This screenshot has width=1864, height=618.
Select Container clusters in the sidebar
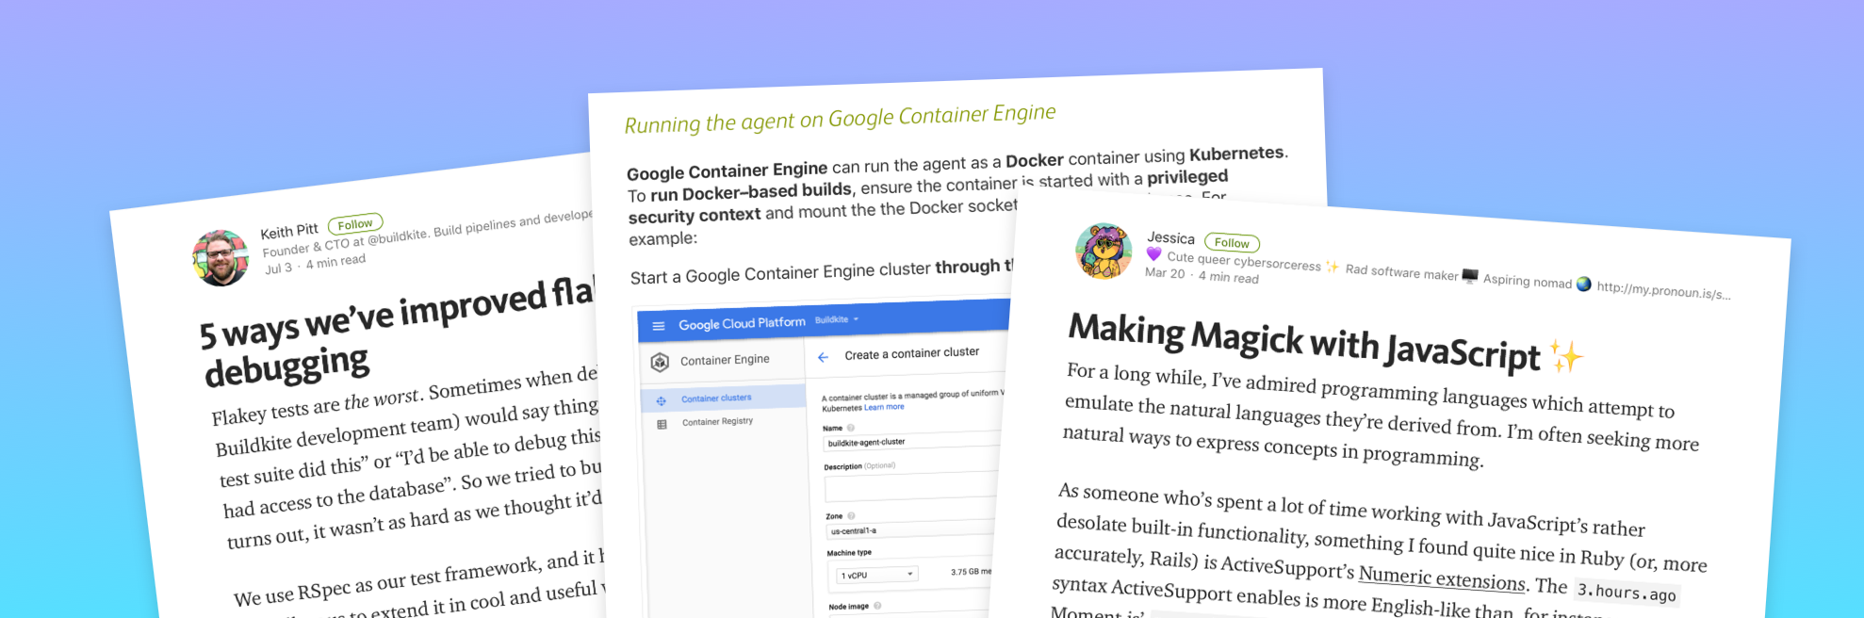(x=724, y=398)
